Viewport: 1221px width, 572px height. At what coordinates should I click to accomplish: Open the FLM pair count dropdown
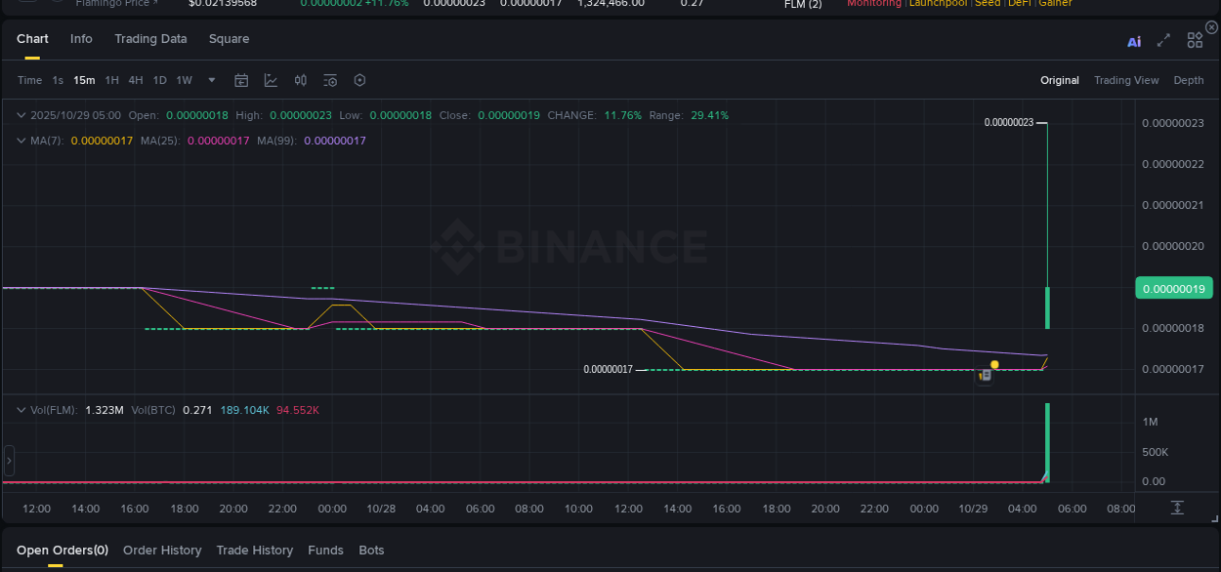click(x=801, y=5)
